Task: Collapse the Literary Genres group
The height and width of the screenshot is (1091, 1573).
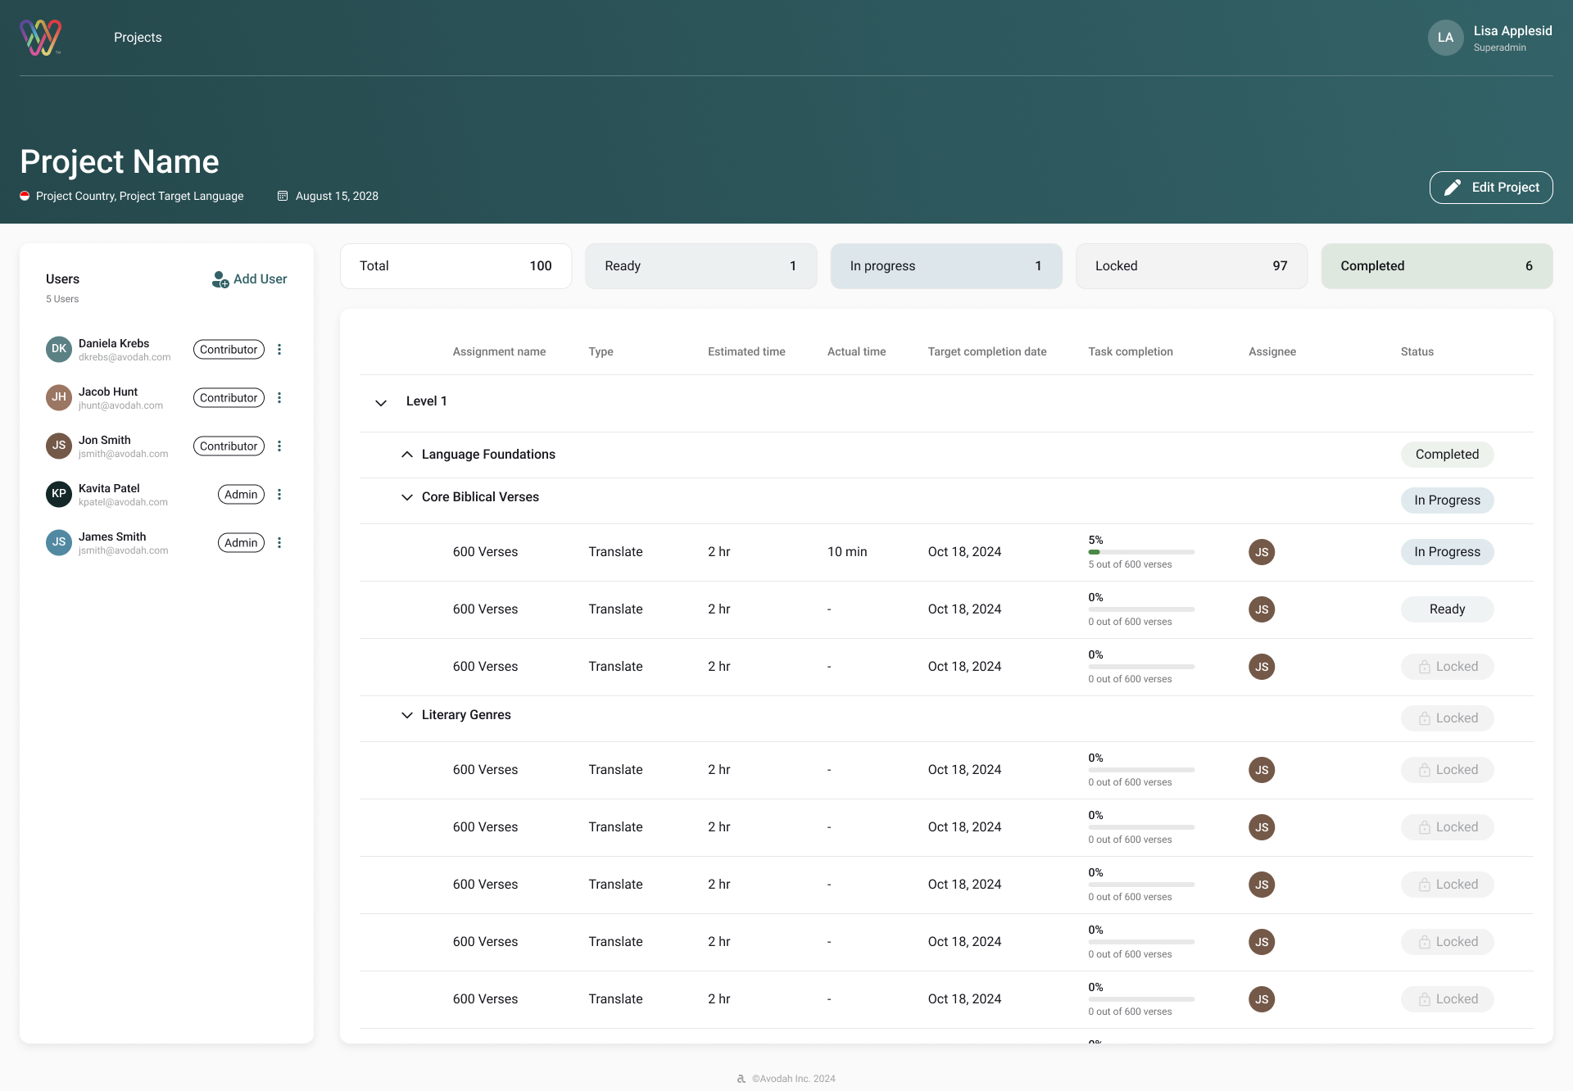Action: [407, 715]
